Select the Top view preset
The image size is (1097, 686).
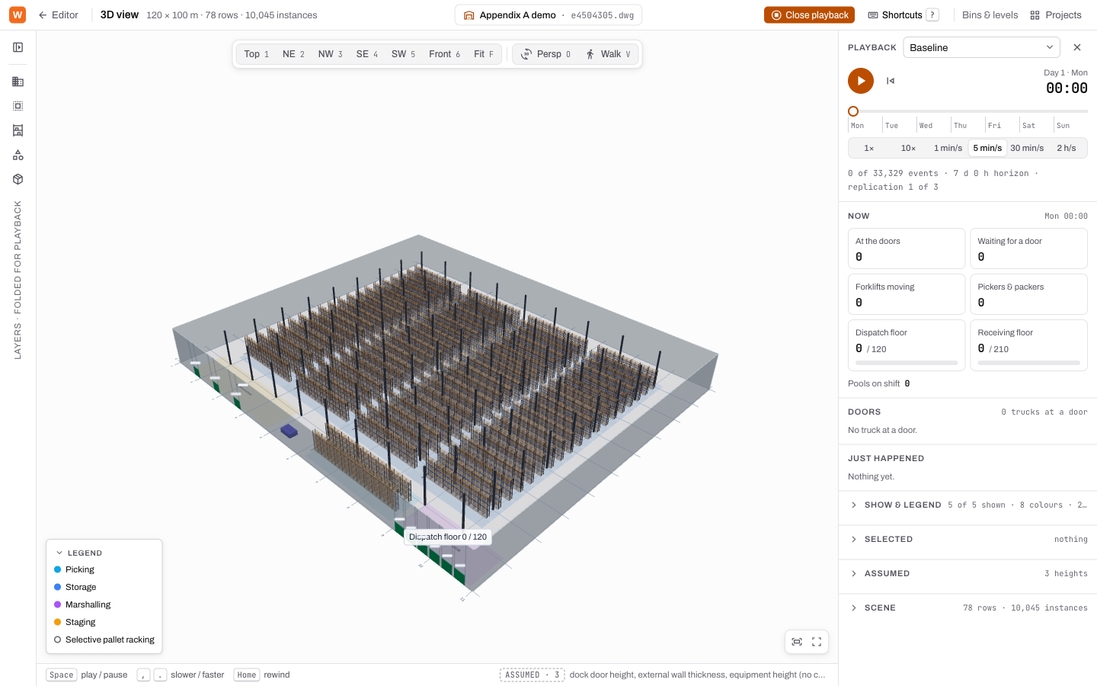coord(257,54)
